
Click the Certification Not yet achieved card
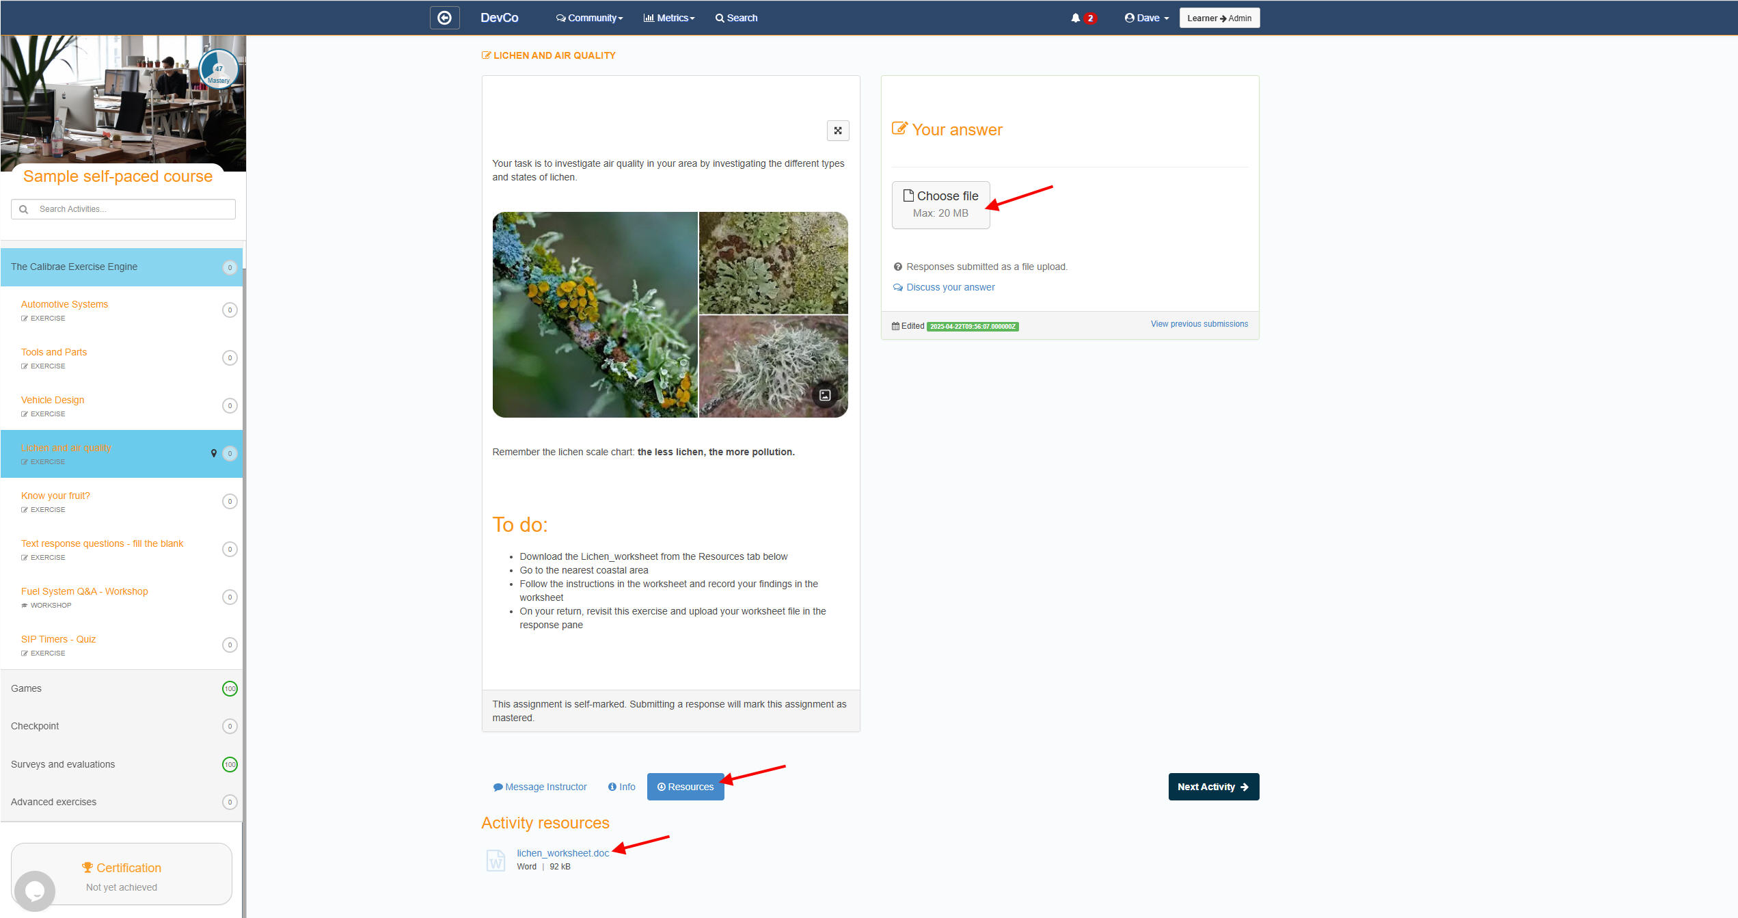point(122,874)
